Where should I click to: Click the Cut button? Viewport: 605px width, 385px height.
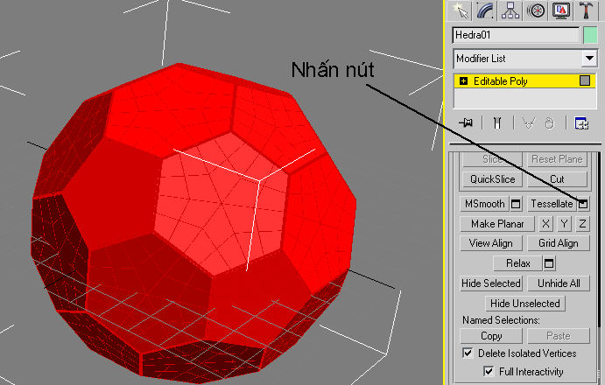pos(557,179)
